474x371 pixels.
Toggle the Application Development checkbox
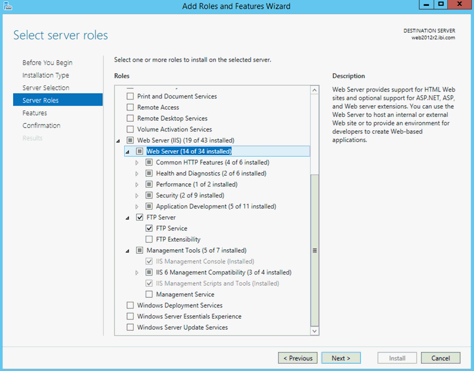click(149, 206)
